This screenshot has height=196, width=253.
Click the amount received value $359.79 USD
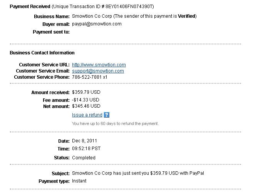(x=86, y=93)
